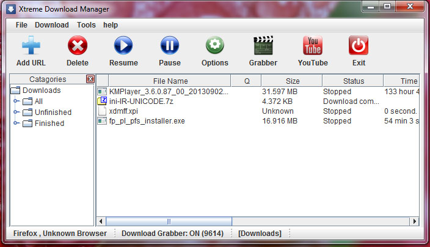This screenshot has width=430, height=247.
Task: Expand the Unfinished tree node
Action: click(16, 112)
